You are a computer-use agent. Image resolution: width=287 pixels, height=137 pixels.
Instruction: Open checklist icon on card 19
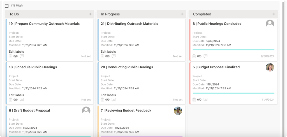click(x=10, y=56)
